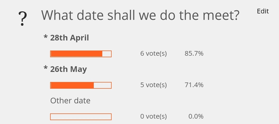Click the 0.0% percentage
The image size is (279, 124).
[x=196, y=116]
